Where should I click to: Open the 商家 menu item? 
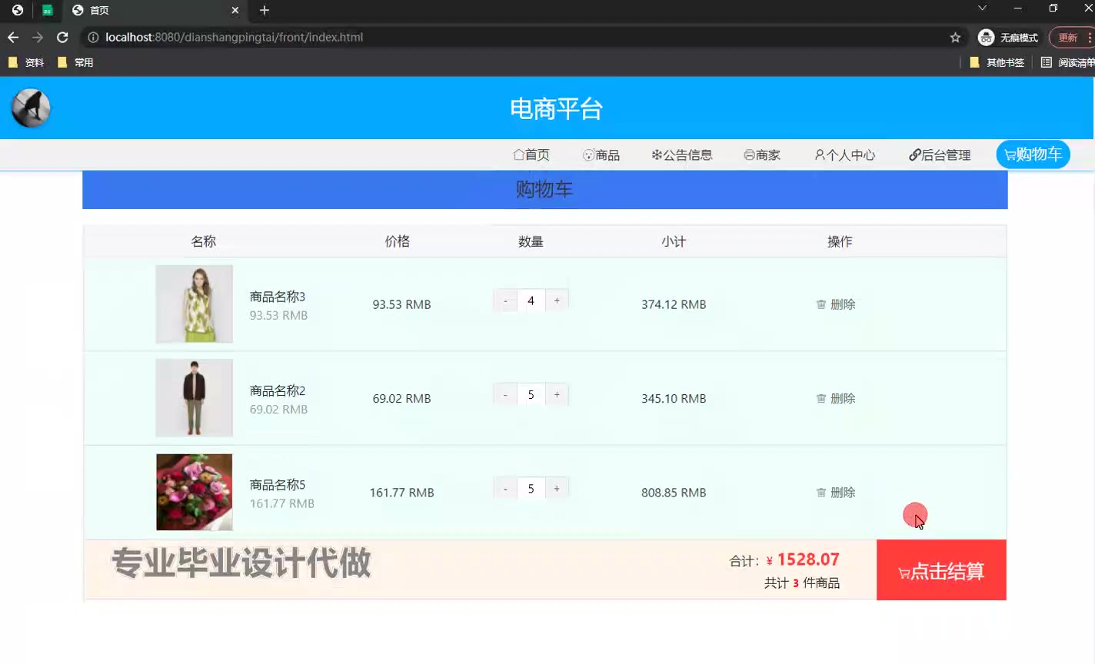(x=762, y=154)
